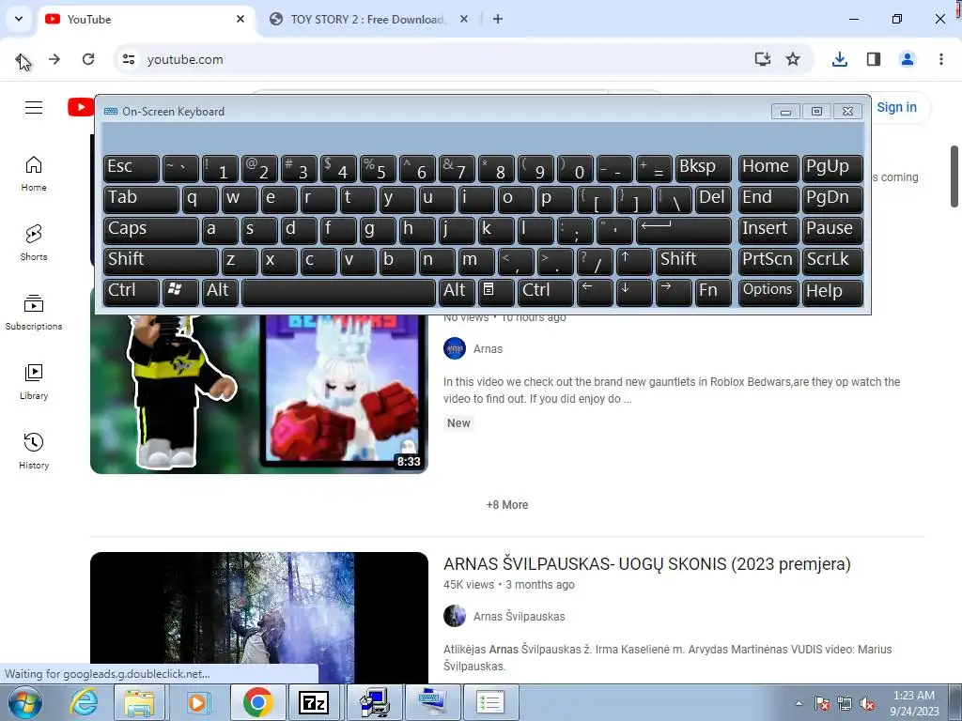Switch to YouTube tab

coord(147,19)
